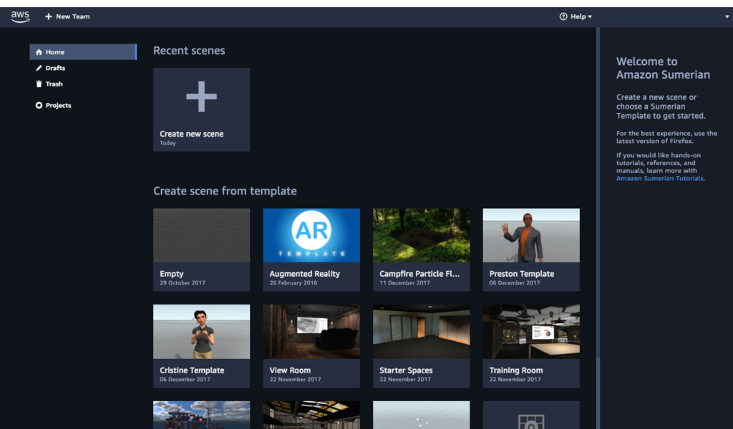
Task: Click the 26 February 2018 date
Action: click(293, 283)
